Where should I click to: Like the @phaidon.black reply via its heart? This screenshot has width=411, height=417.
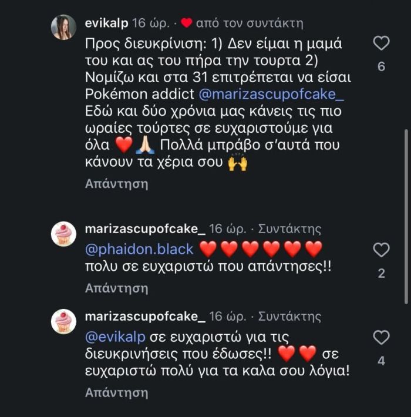tap(381, 250)
